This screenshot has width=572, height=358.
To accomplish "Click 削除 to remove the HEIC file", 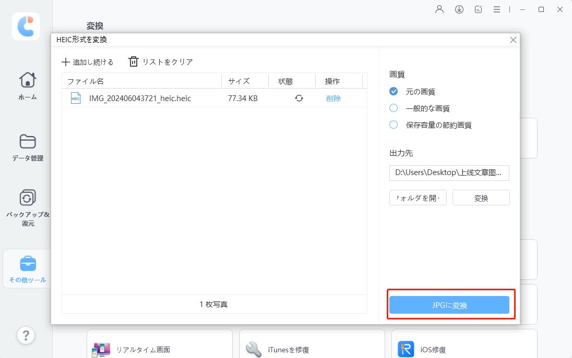I will click(x=332, y=98).
